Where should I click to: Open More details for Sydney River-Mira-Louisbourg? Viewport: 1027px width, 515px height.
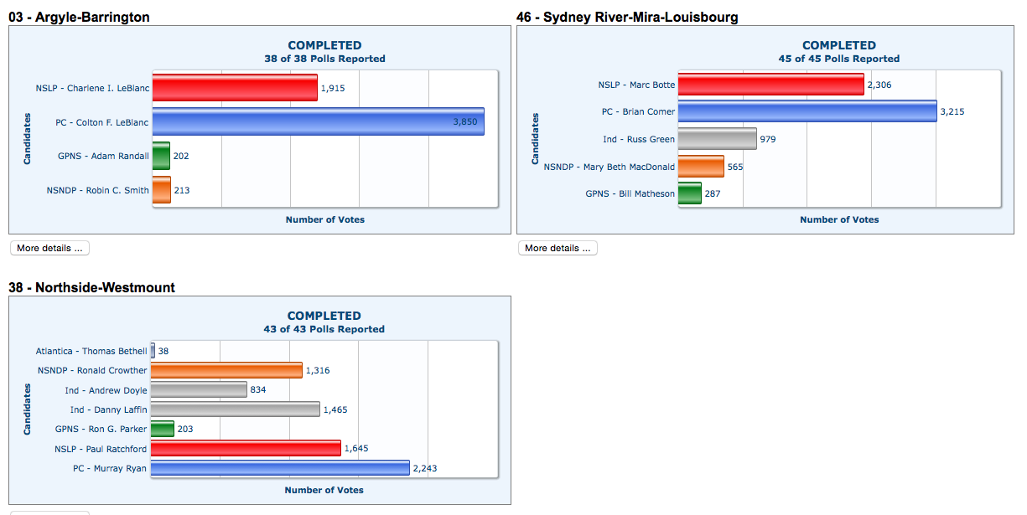[x=558, y=248]
